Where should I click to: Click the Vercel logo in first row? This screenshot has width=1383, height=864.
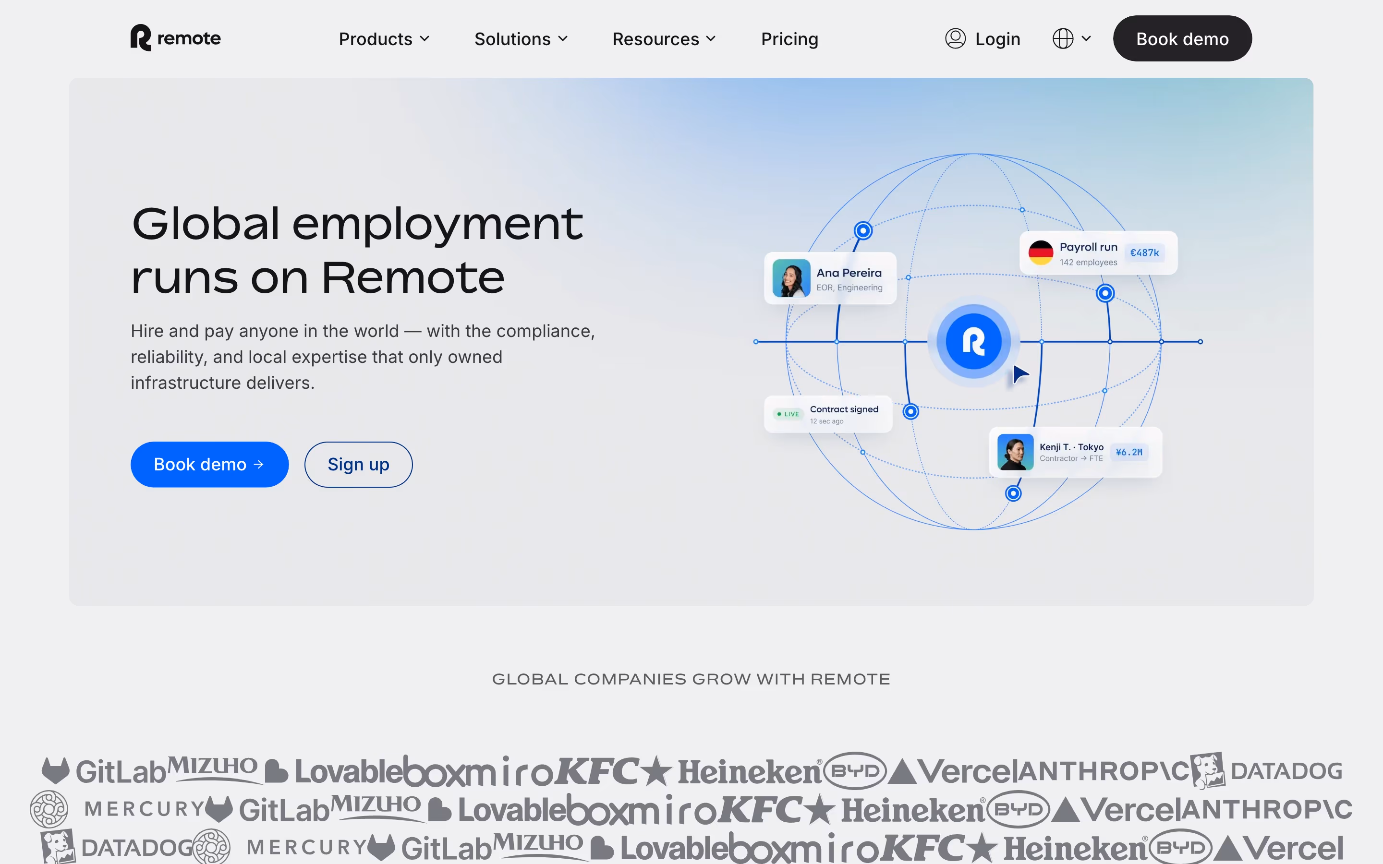click(953, 771)
